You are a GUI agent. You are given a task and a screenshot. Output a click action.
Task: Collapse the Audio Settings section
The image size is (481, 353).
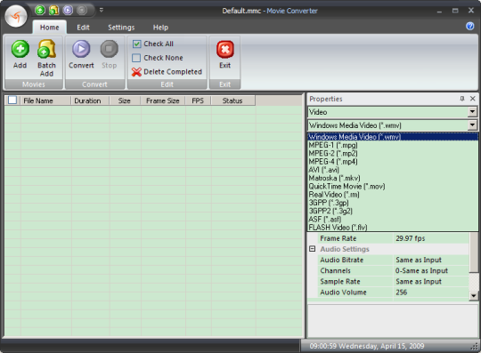click(x=313, y=249)
